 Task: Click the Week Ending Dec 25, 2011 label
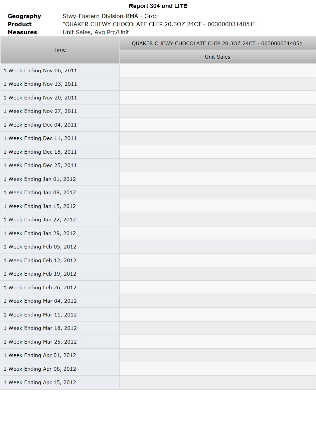[40, 165]
